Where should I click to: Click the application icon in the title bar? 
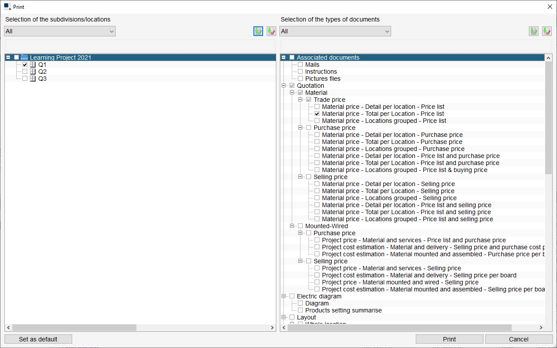7,6
